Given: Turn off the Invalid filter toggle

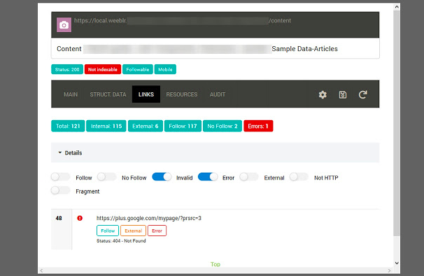Looking at the screenshot, I should click(162, 177).
